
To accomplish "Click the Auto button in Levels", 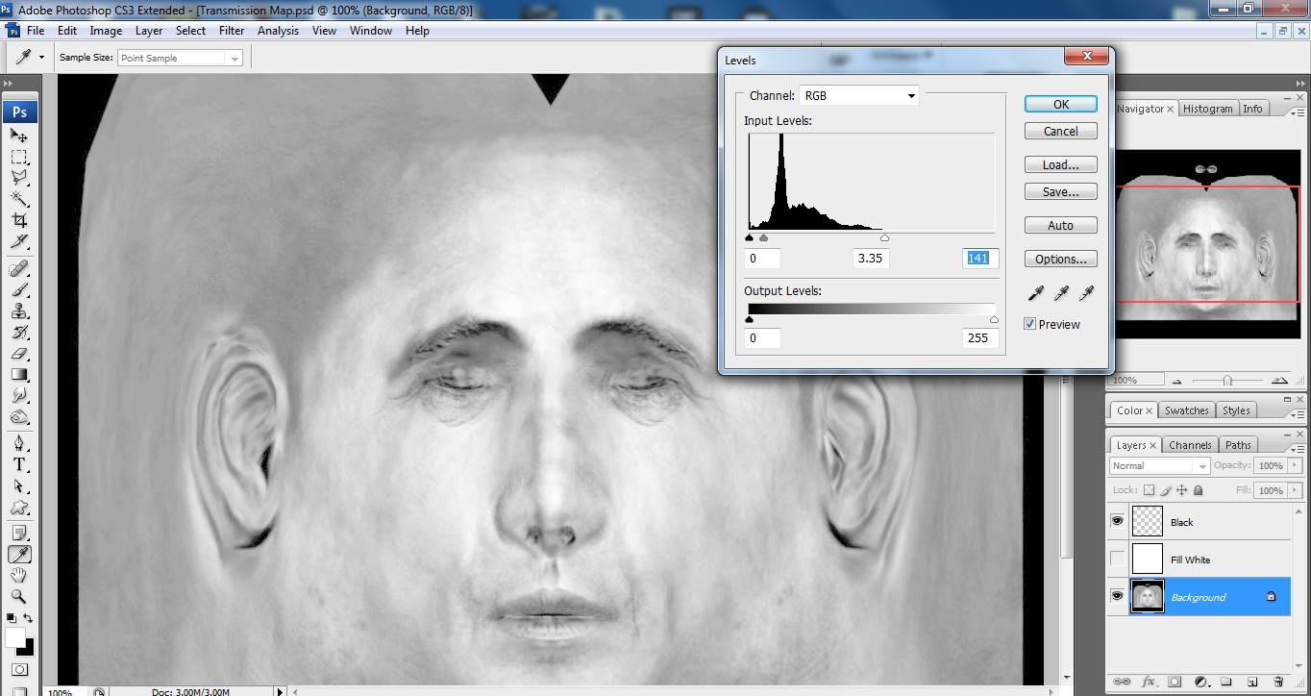I will [x=1061, y=225].
